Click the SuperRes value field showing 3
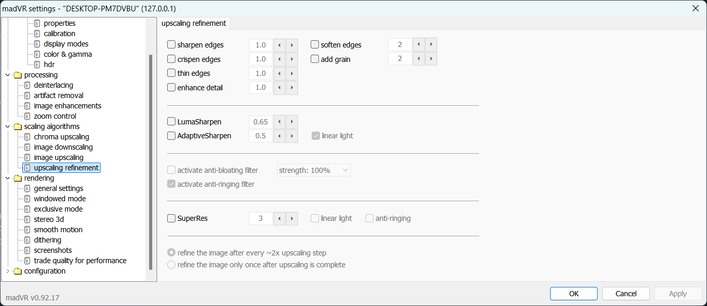This screenshot has width=707, height=306. 261,218
